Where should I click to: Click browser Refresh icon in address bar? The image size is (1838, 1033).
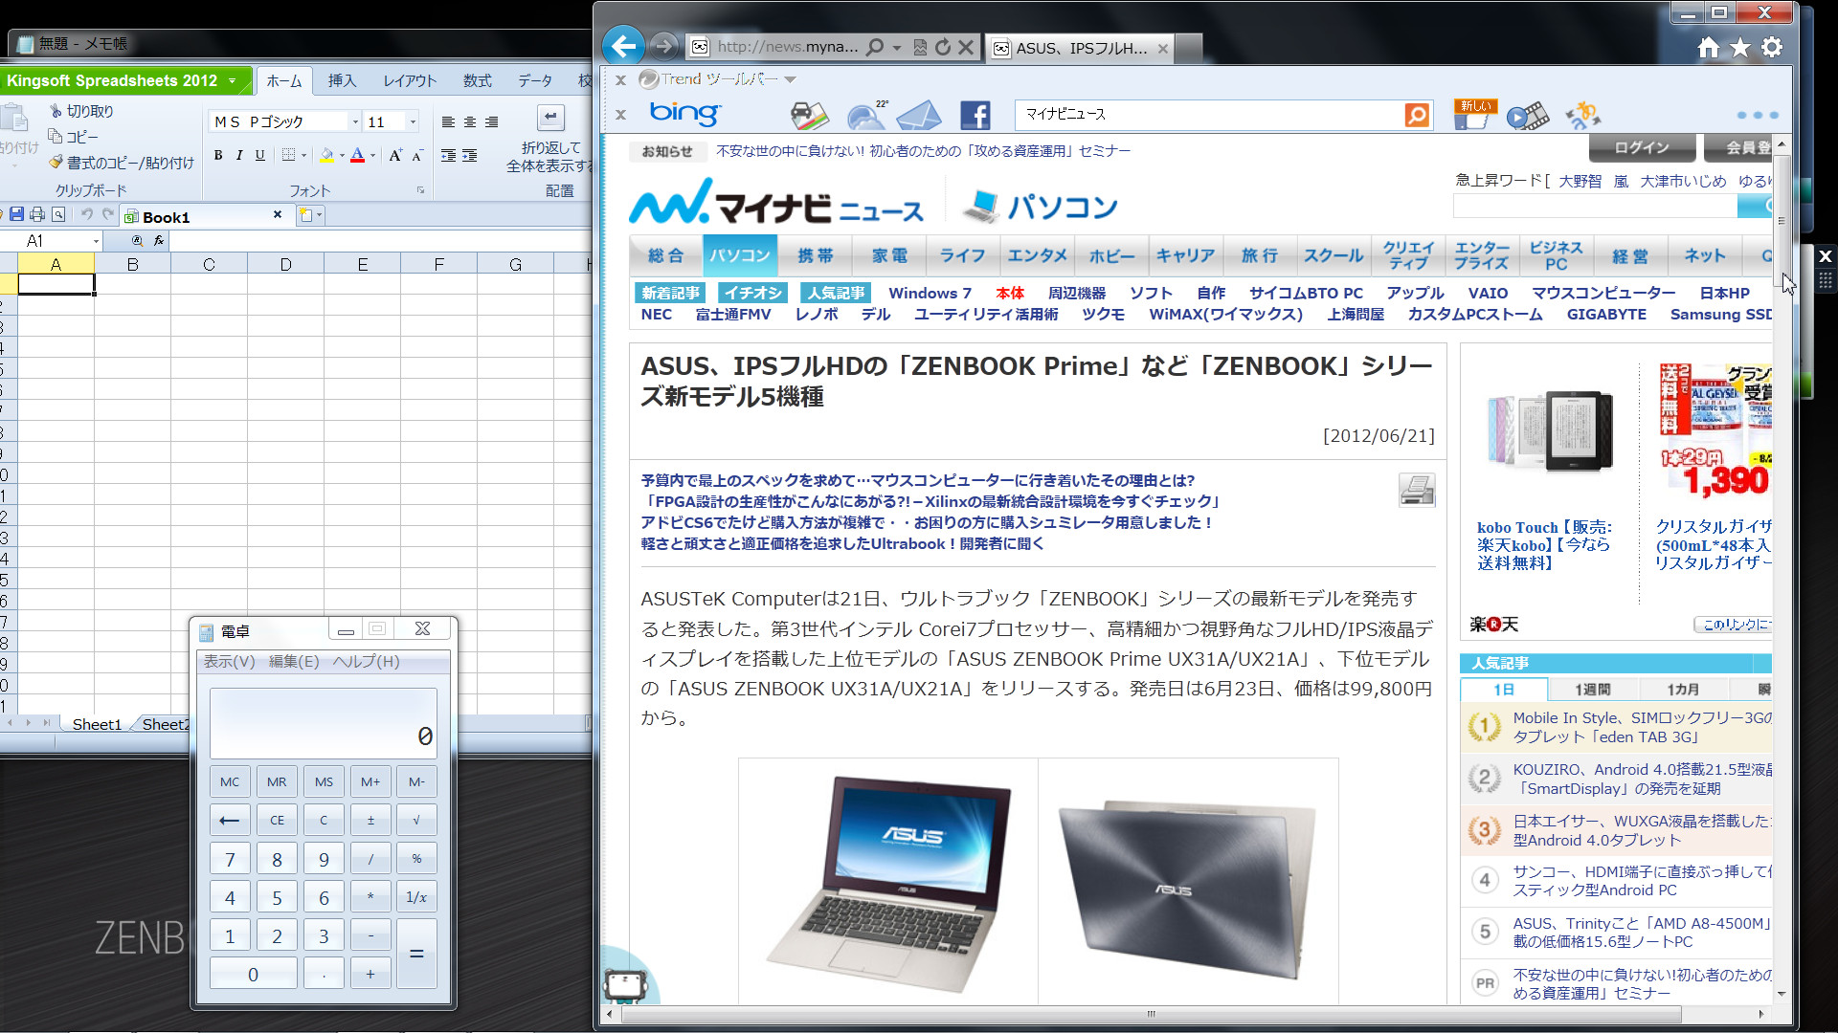943,47
